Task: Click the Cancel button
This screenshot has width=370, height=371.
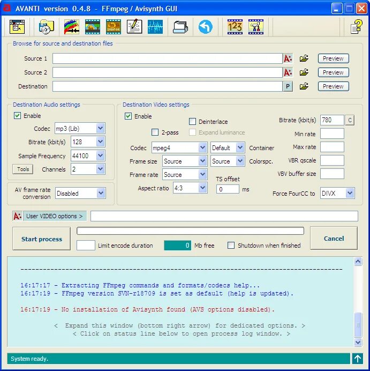Action: point(334,238)
